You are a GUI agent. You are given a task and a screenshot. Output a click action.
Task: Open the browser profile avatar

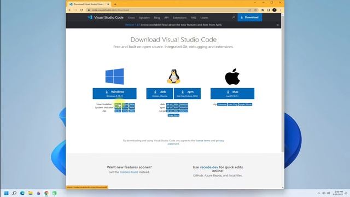275,10
